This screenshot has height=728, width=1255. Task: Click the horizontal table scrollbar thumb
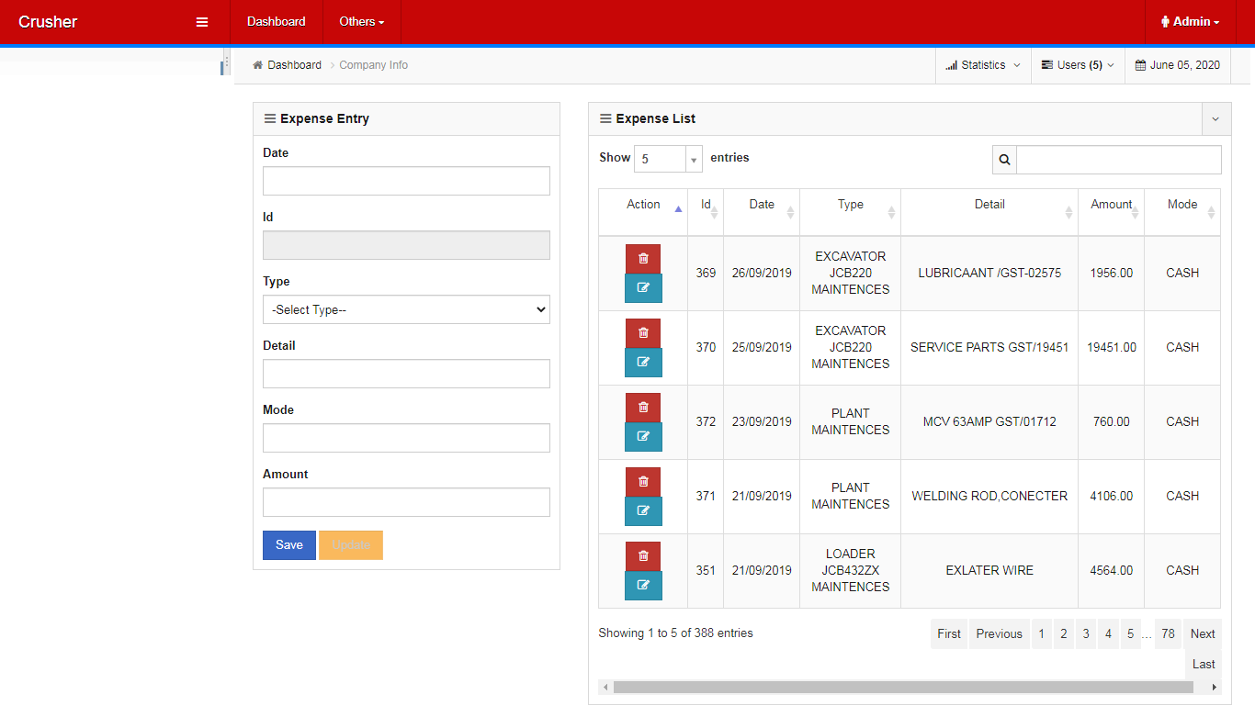click(903, 687)
